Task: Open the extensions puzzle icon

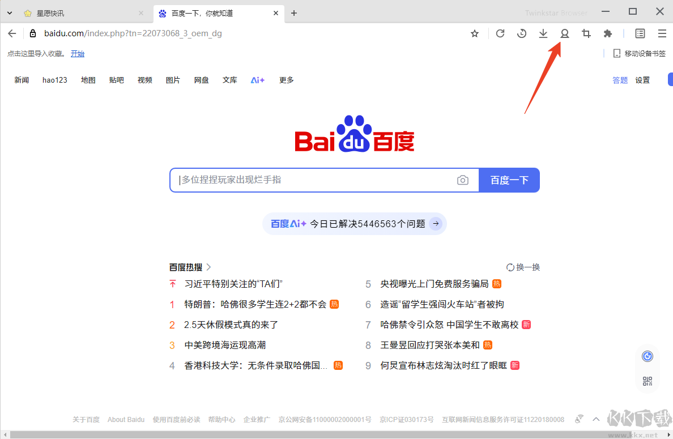Action: (x=607, y=33)
